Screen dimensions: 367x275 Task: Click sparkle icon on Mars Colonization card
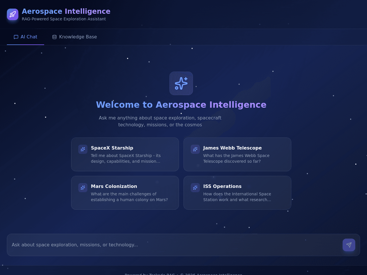tap(83, 188)
